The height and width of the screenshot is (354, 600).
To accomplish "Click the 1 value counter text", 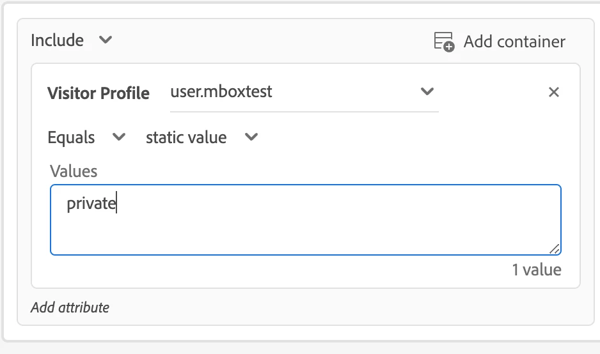I will coord(536,270).
